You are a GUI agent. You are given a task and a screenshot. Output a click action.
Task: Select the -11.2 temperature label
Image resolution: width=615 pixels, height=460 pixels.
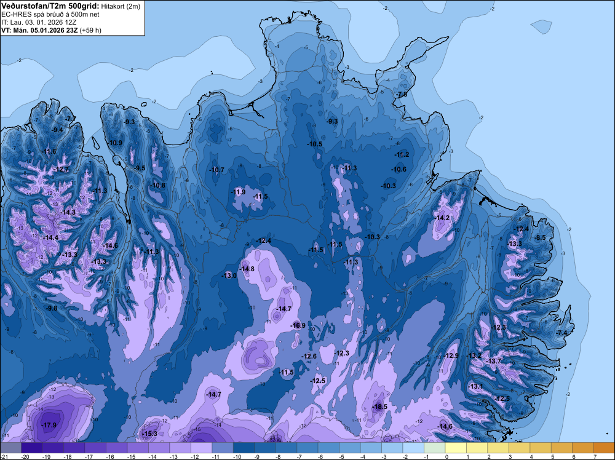pos(402,155)
